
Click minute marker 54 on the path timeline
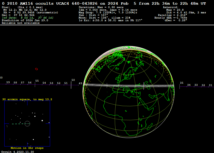click(x=44, y=83)
